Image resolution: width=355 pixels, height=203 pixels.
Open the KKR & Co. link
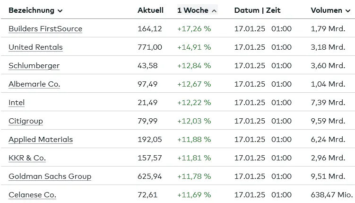tap(27, 158)
